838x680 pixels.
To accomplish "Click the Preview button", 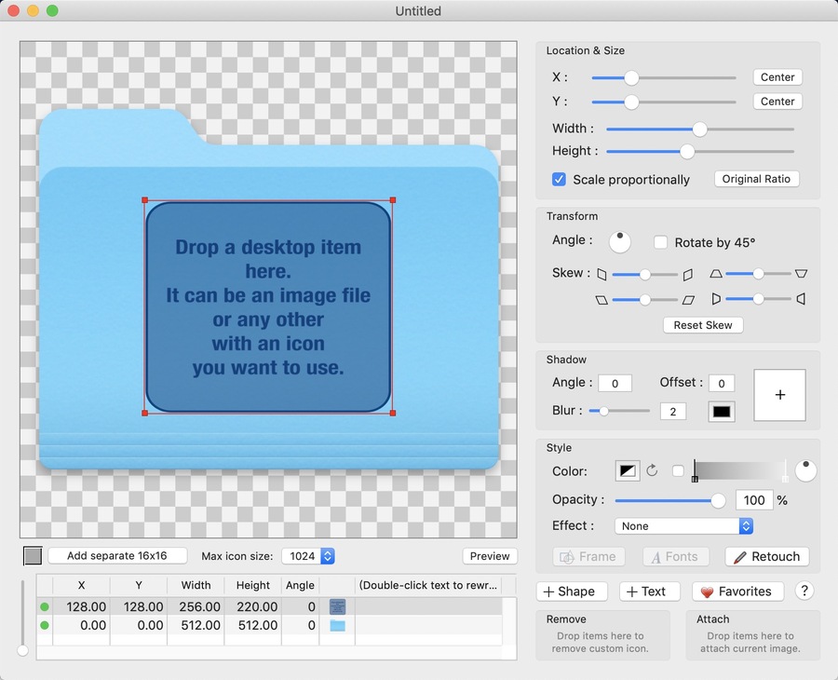I will click(490, 556).
